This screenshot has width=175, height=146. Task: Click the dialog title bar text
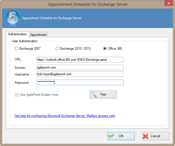[x=88, y=4]
